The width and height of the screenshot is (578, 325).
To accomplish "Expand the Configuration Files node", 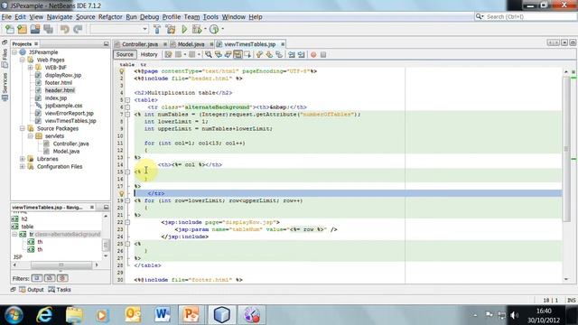I will point(23,166).
